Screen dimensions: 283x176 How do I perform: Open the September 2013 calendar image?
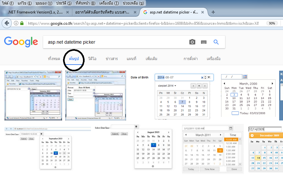tap(48, 148)
